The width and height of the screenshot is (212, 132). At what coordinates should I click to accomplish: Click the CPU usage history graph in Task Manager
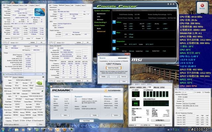156,94
